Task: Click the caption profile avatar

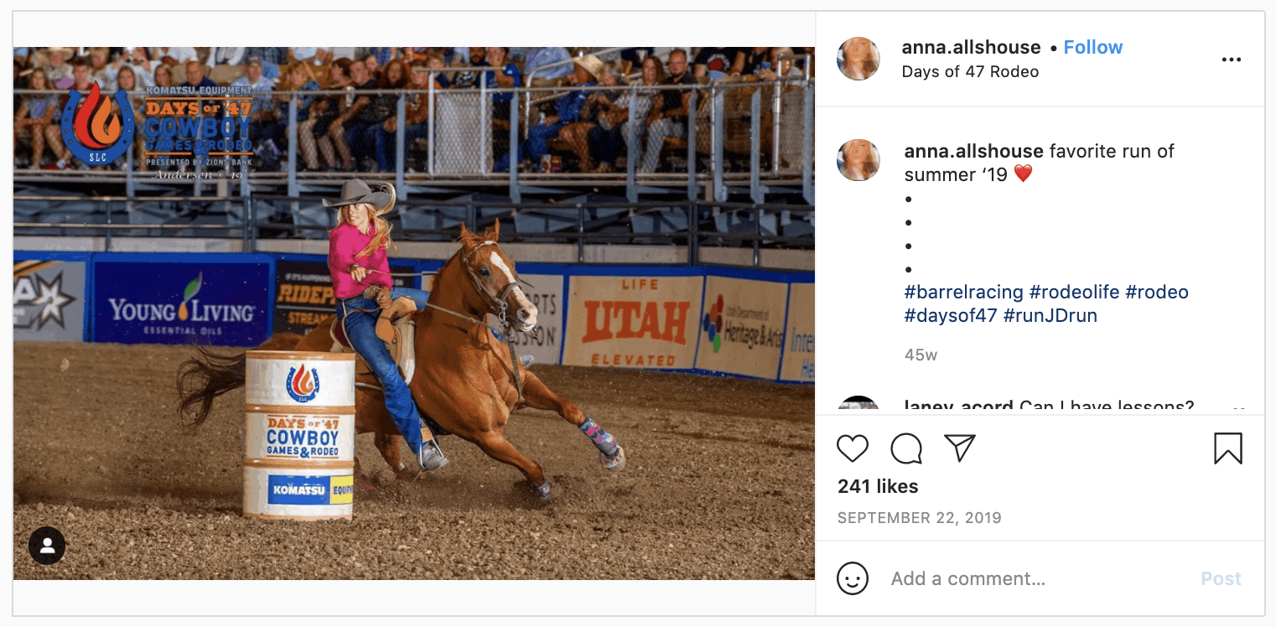Action: click(858, 160)
